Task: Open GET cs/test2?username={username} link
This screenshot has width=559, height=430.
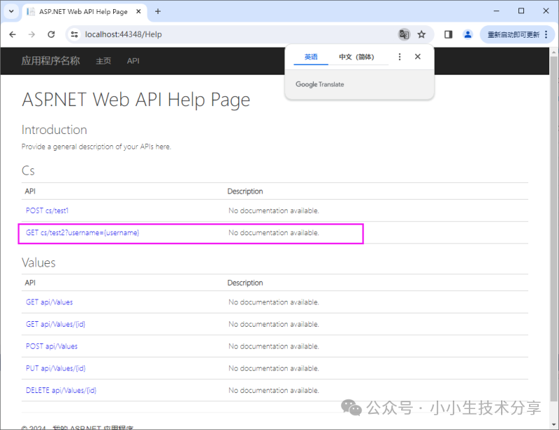Action: click(x=82, y=232)
